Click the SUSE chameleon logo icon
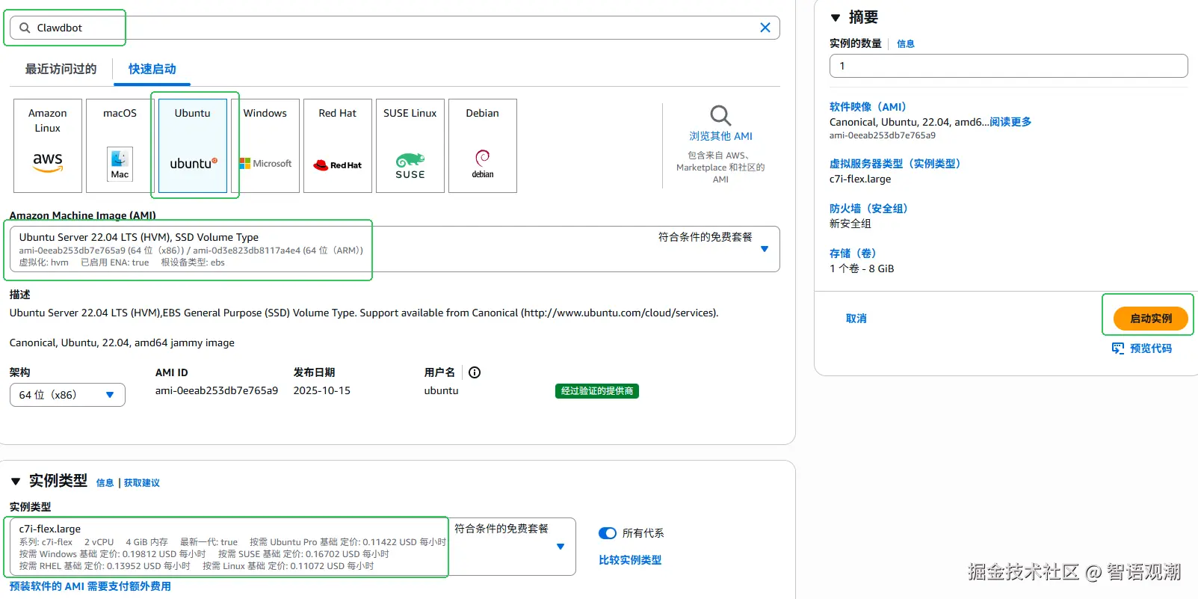Screen dimensions: 1198x599 coord(410,165)
